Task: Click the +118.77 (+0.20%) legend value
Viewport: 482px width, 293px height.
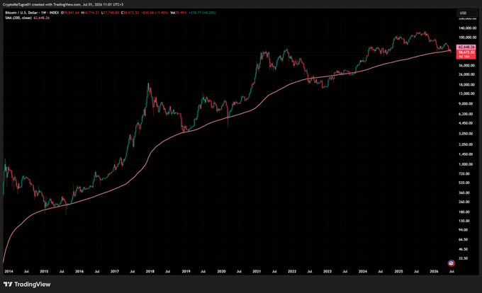Action: pyautogui.click(x=202, y=13)
